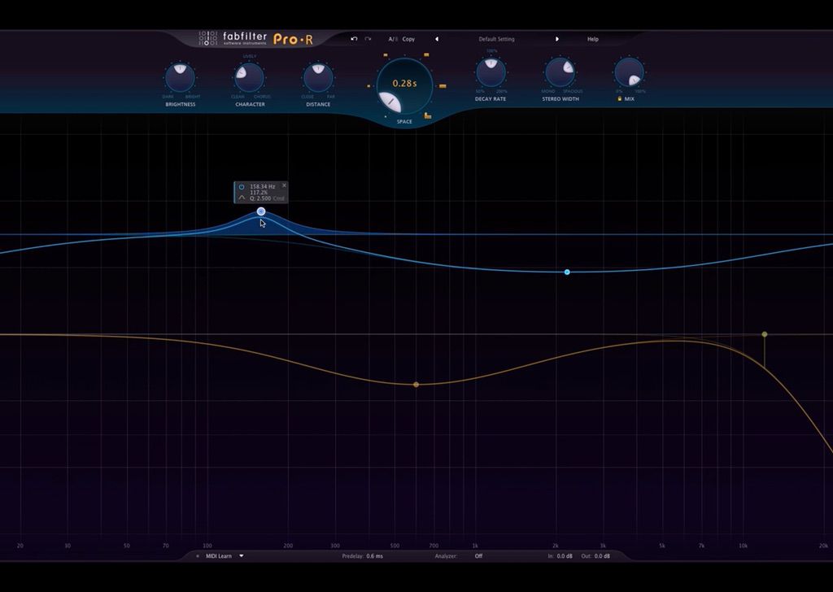Viewport: 833px width, 592px height.
Task: Select the hall marker at lower right of Space knob
Action: point(428,115)
